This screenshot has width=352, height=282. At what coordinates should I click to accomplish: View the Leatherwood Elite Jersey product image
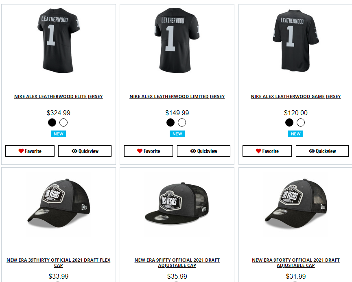58,40
